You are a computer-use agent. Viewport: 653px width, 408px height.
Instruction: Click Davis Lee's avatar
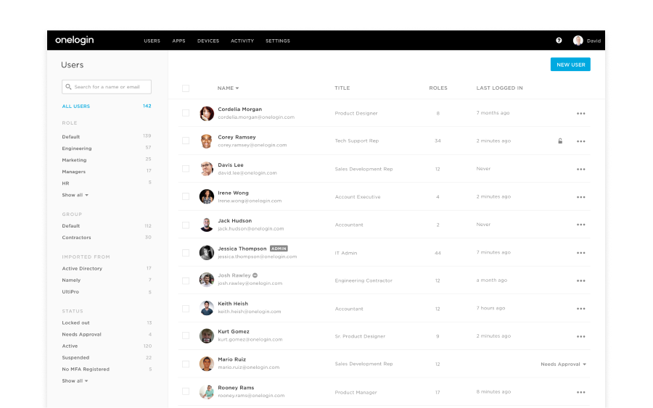point(207,169)
